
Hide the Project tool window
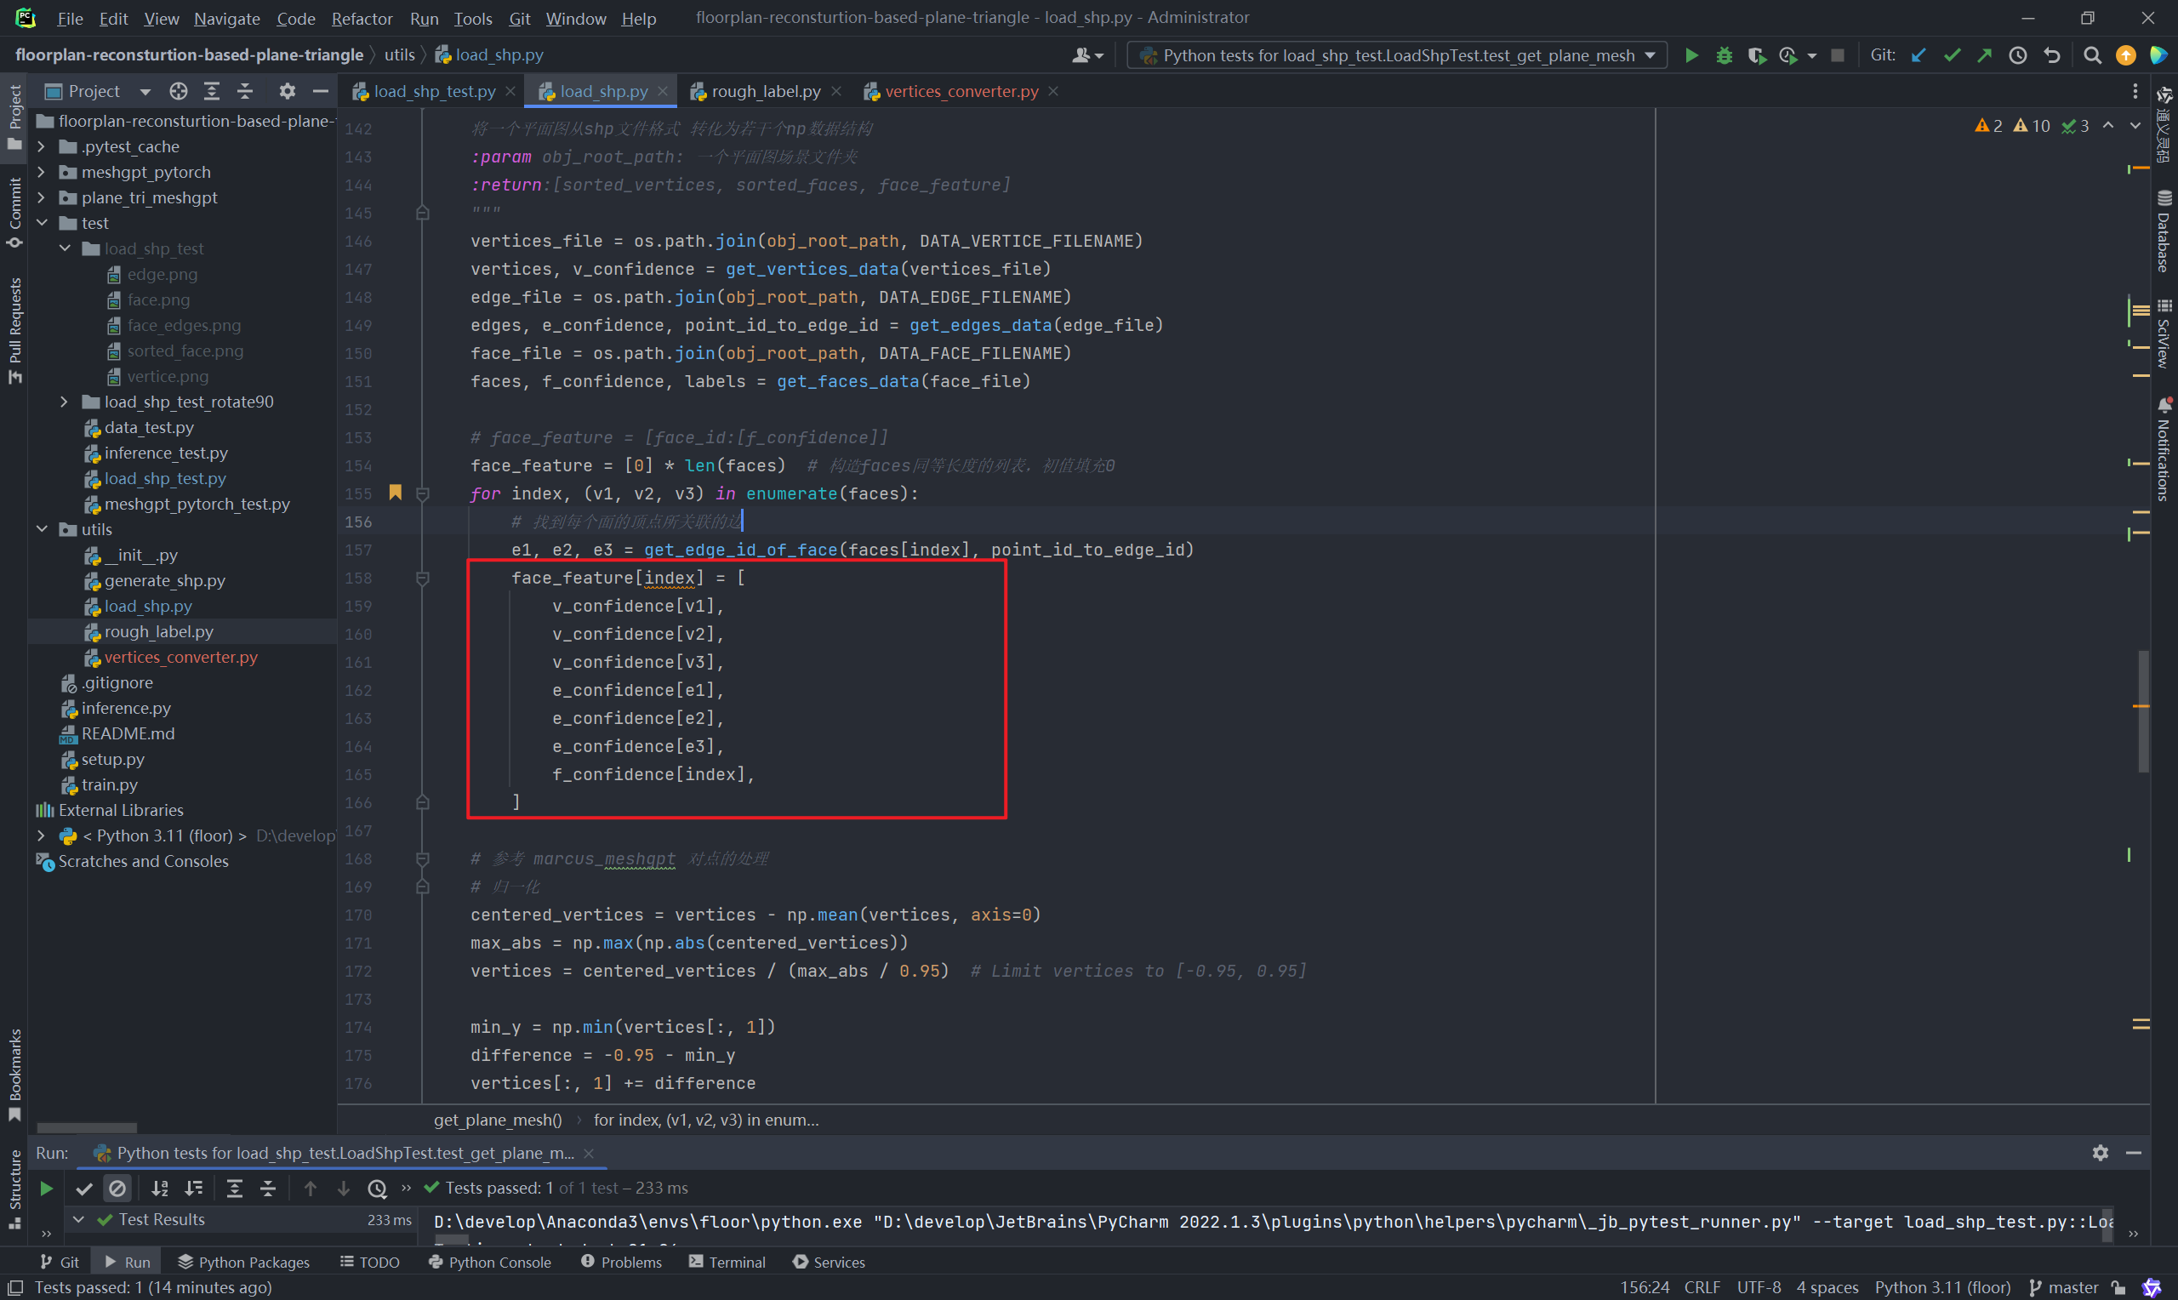pos(321,91)
